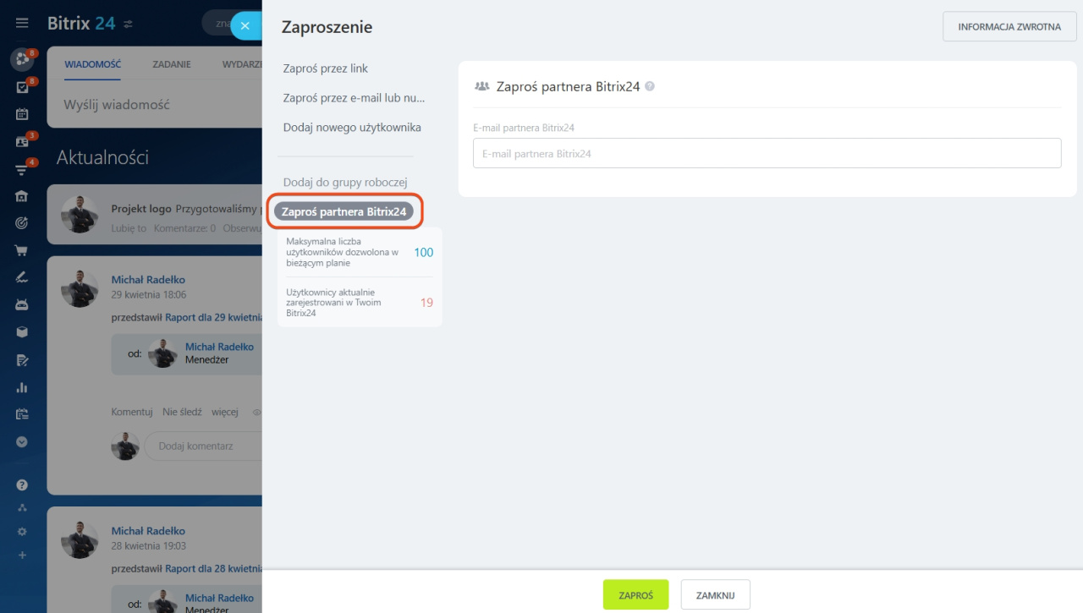This screenshot has height=613, width=1083.
Task: Open Raport dla 28 kwietnia link
Action: 212,569
